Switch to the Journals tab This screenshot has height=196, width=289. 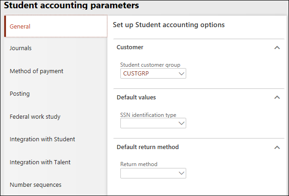pyautogui.click(x=21, y=48)
